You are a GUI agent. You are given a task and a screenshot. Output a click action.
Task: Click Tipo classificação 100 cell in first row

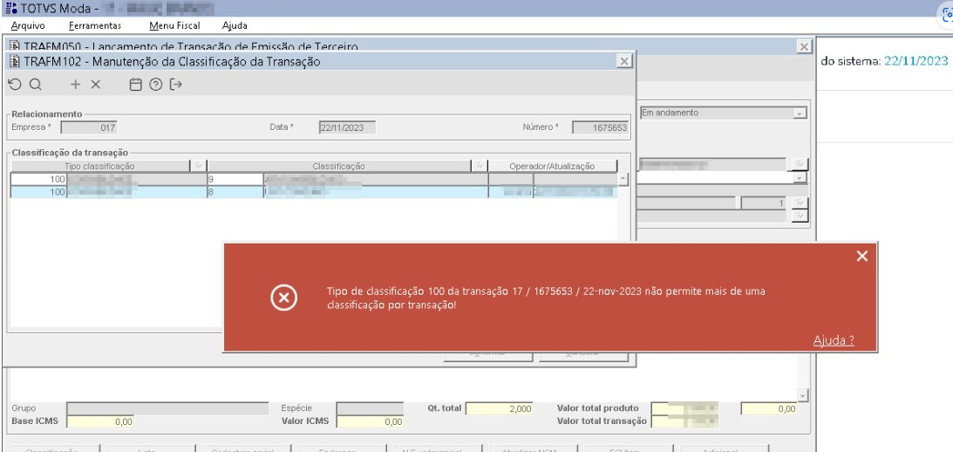38,180
